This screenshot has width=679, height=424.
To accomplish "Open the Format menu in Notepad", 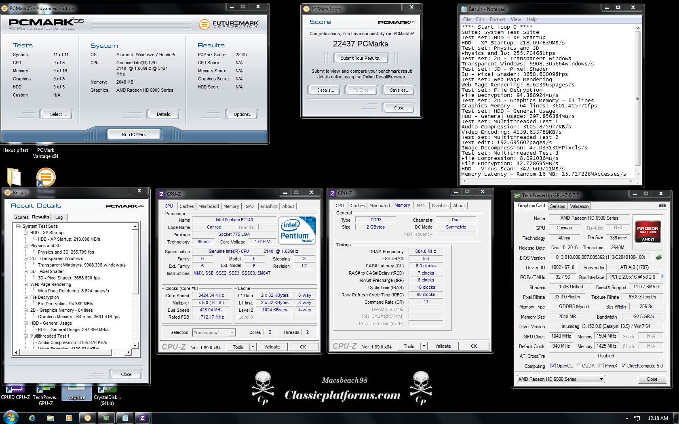I will tap(497, 19).
